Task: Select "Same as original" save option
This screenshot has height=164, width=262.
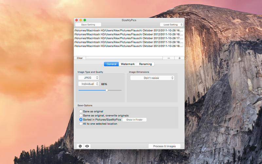Action: point(81,112)
